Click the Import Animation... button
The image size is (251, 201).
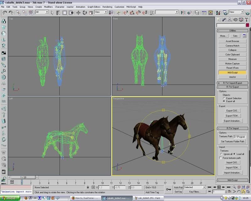coord(232,173)
